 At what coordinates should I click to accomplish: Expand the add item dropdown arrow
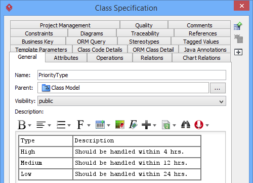pyautogui.click(x=155, y=125)
